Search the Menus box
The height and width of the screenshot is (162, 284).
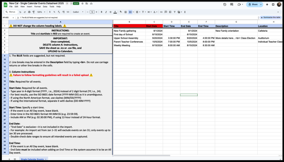point(11,12)
